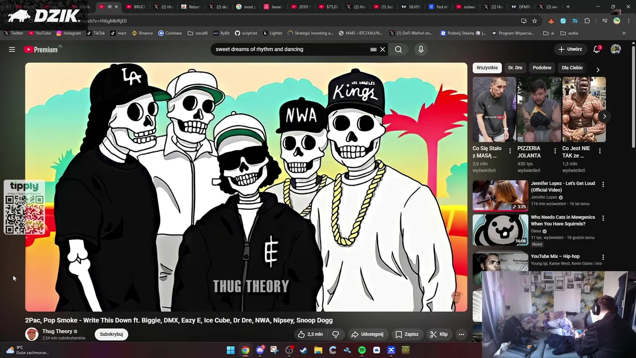This screenshot has height=358, width=636.
Task: Switch to the BRUCE browser tab
Action: (136, 7)
